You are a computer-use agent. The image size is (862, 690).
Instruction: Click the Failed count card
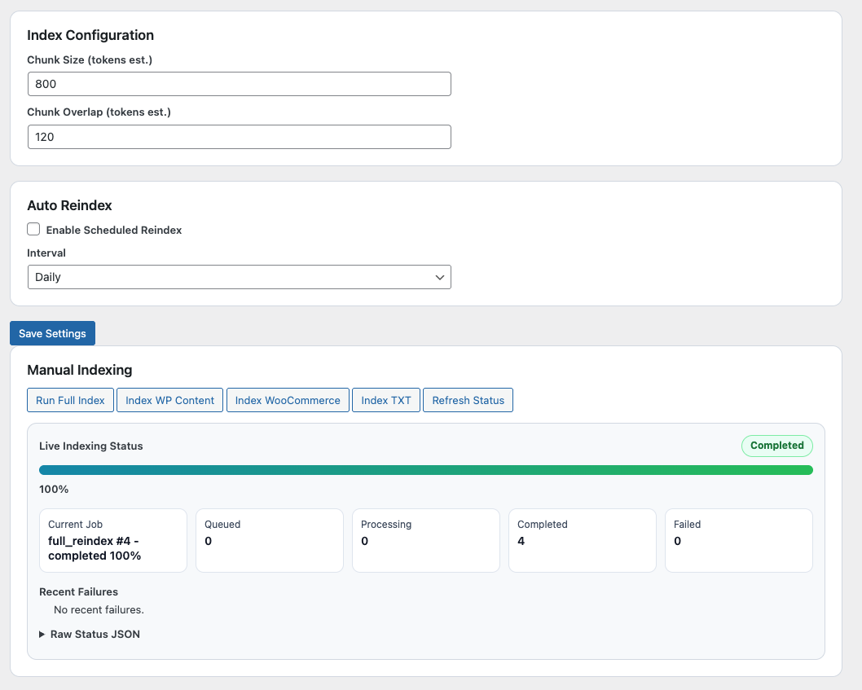click(x=739, y=540)
